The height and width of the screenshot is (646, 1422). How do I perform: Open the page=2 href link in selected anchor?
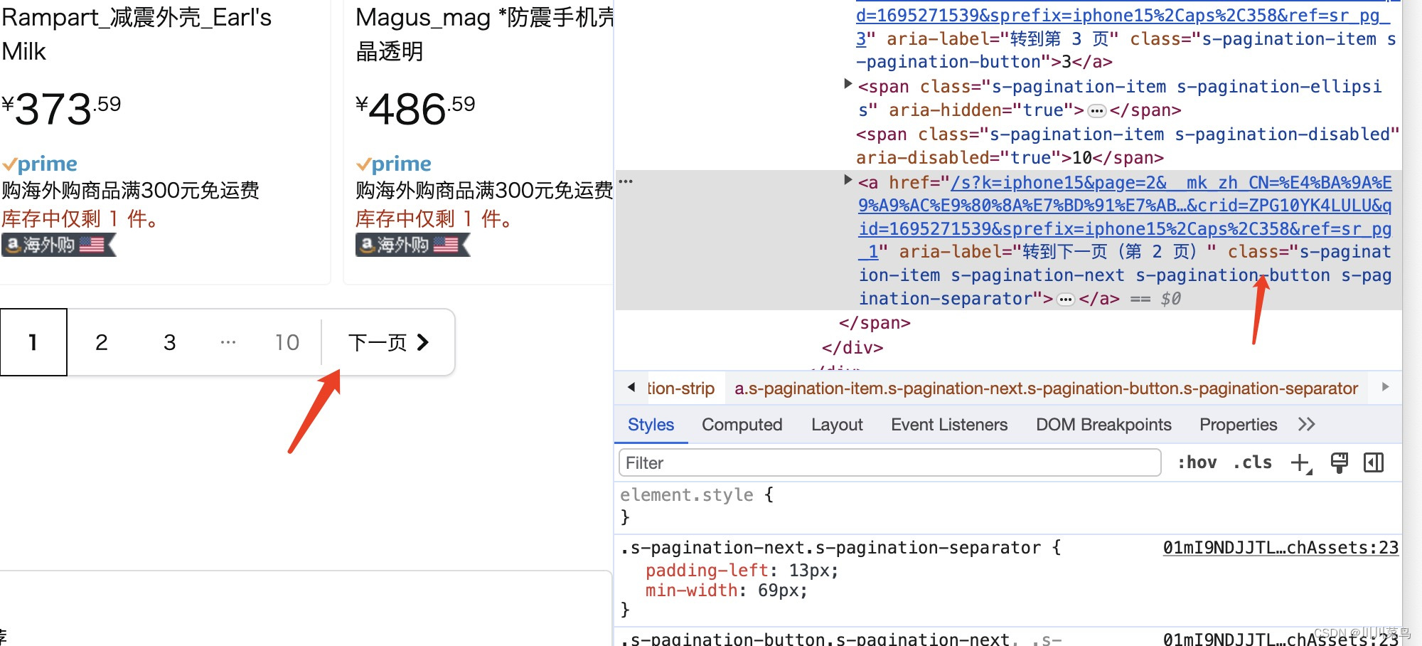(x=1125, y=217)
